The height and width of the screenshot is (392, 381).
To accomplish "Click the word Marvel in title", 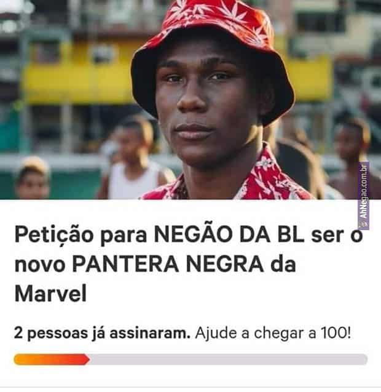I will pyautogui.click(x=50, y=294).
